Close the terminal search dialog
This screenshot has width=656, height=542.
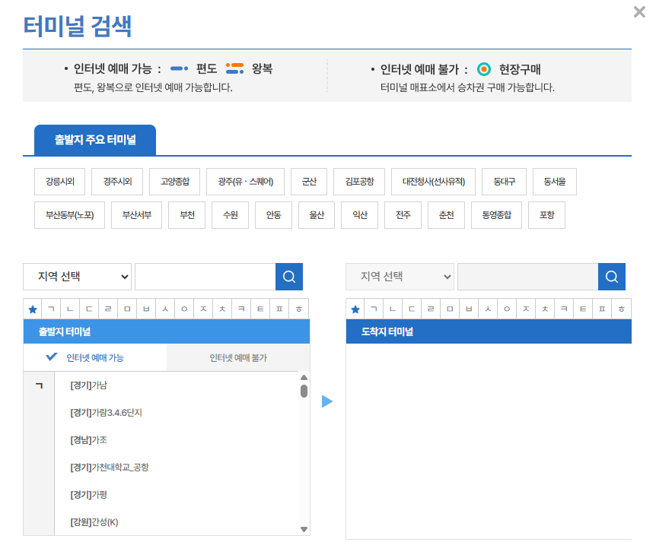pos(639,11)
